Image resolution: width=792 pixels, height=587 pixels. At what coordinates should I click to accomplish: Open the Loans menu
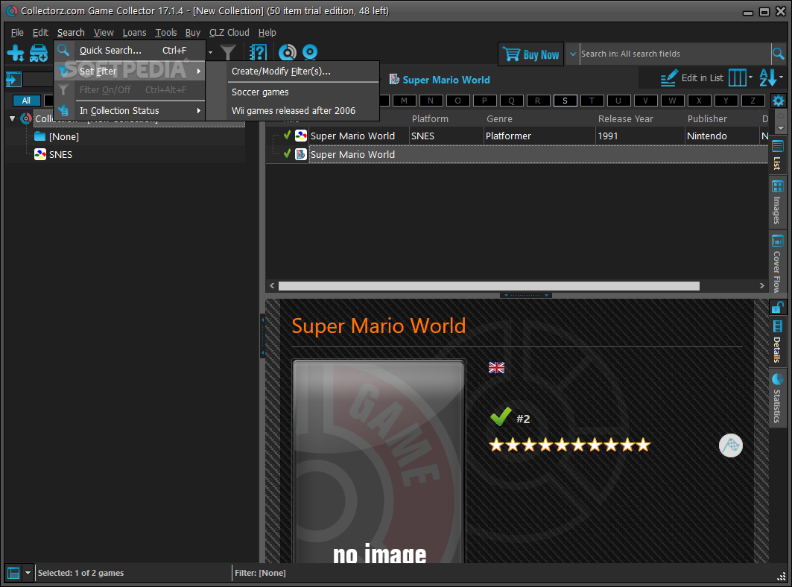[x=134, y=32]
